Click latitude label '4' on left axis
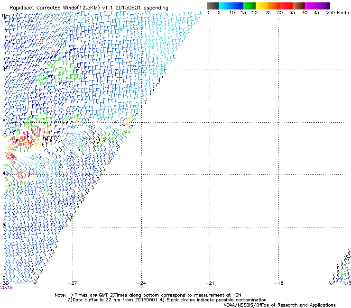This screenshot has width=351, height=308. coord(4,173)
